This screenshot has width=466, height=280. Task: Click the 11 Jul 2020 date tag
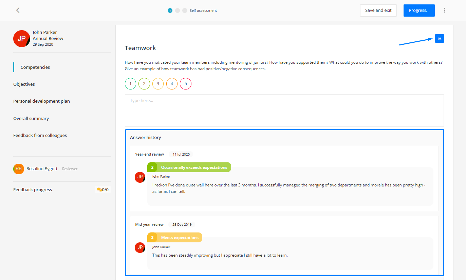click(181, 154)
